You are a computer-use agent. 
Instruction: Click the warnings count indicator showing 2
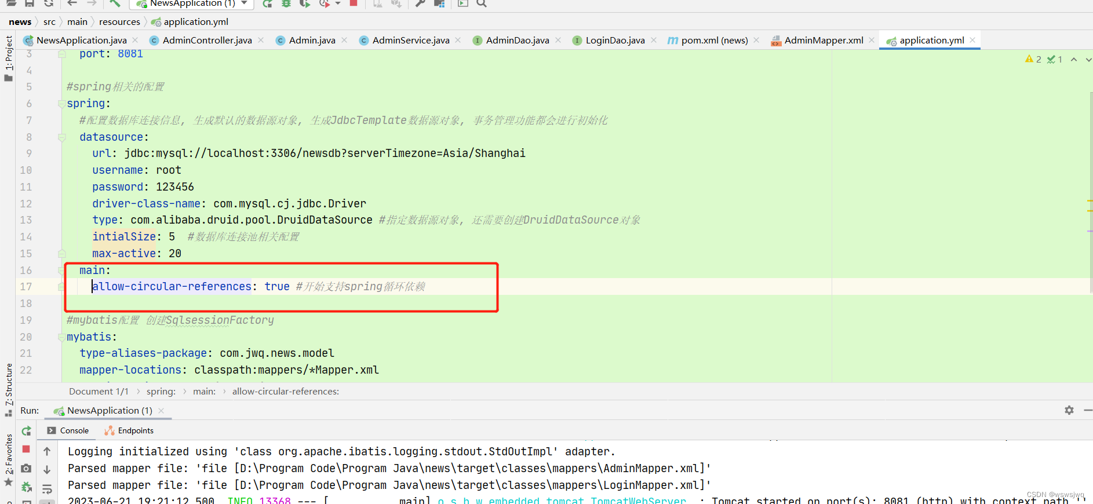1033,59
